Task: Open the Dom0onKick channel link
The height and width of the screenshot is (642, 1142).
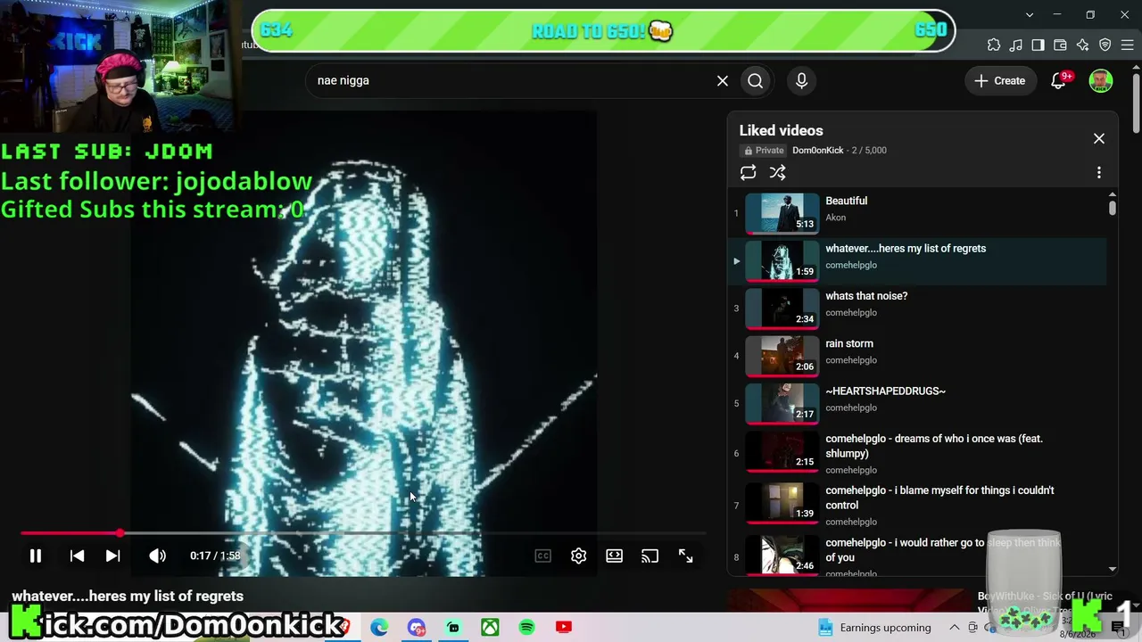Action: 818,151
